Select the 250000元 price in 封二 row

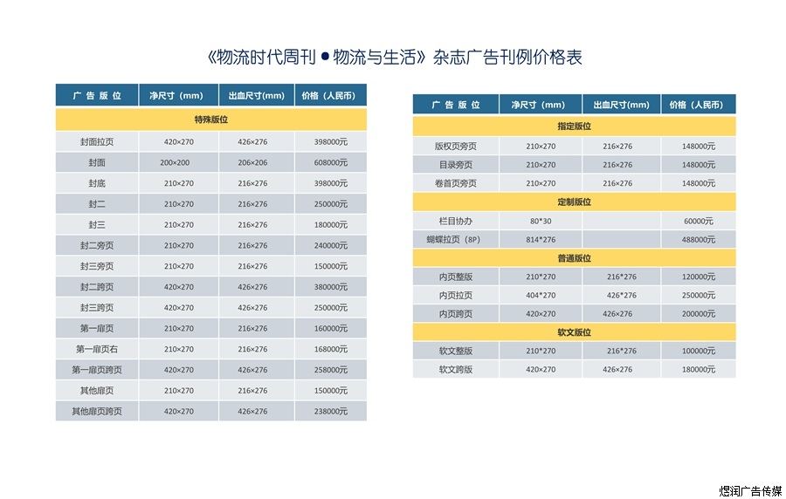(x=331, y=204)
